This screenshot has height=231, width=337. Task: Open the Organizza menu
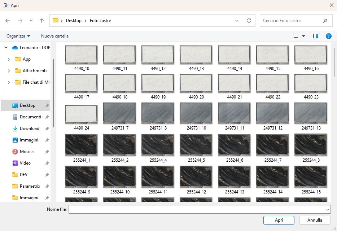click(x=18, y=36)
